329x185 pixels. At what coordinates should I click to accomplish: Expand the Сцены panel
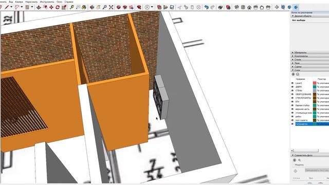[x=309, y=66]
